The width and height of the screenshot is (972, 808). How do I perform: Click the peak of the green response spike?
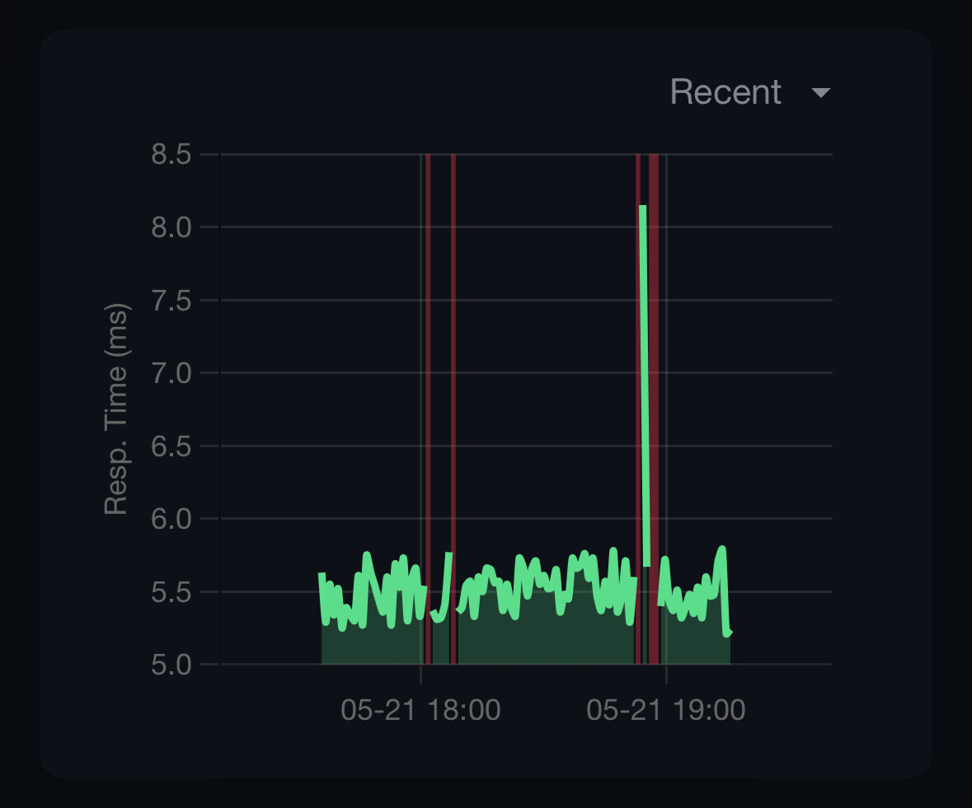tap(642, 208)
